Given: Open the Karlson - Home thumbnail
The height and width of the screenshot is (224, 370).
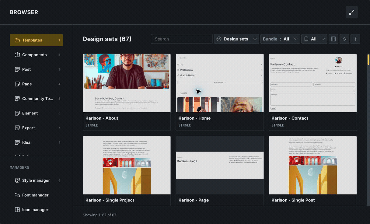Looking at the screenshot, I should pos(220,83).
